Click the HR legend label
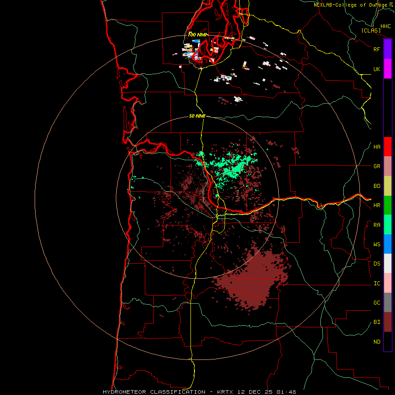This screenshot has height=395, width=395. coord(377,205)
